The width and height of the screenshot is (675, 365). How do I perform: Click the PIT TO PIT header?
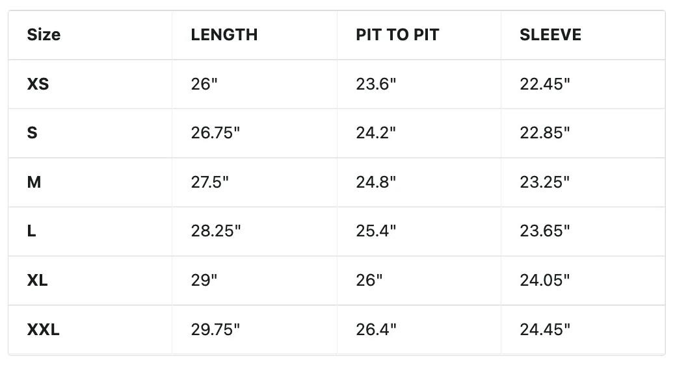[397, 35]
